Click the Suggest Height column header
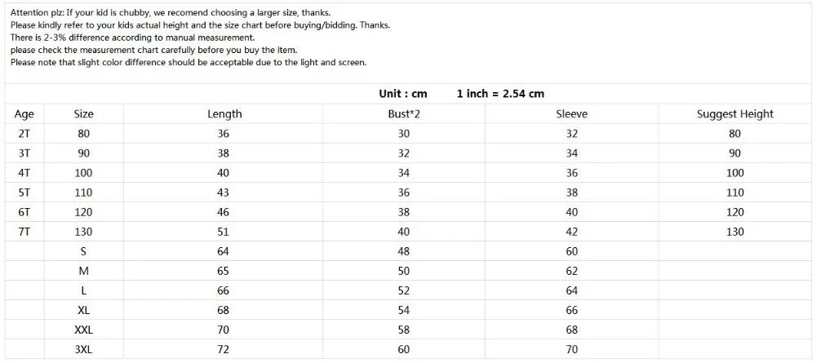The width and height of the screenshot is (816, 363). coord(735,114)
